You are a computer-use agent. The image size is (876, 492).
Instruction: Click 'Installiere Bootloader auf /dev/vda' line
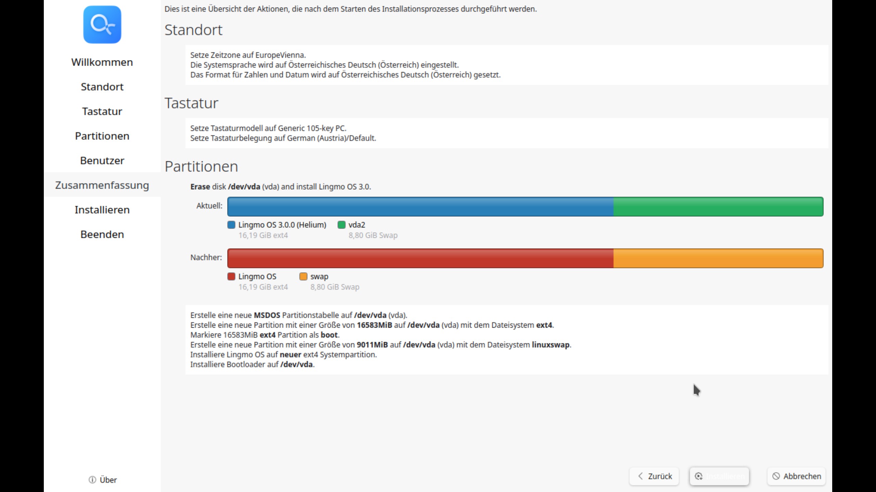(252, 365)
